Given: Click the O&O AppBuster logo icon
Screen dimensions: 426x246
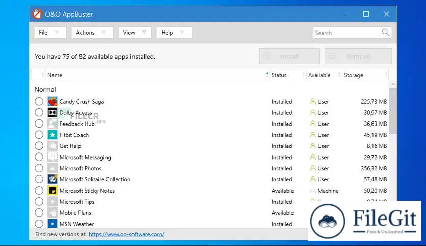Looking at the screenshot, I should coord(37,14).
